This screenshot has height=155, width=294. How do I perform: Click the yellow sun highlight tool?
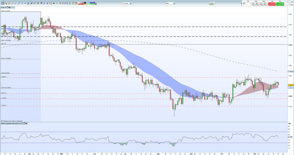click(x=9, y=3)
